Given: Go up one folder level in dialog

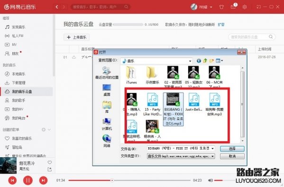Looking at the screenshot, I should tap(205, 61).
